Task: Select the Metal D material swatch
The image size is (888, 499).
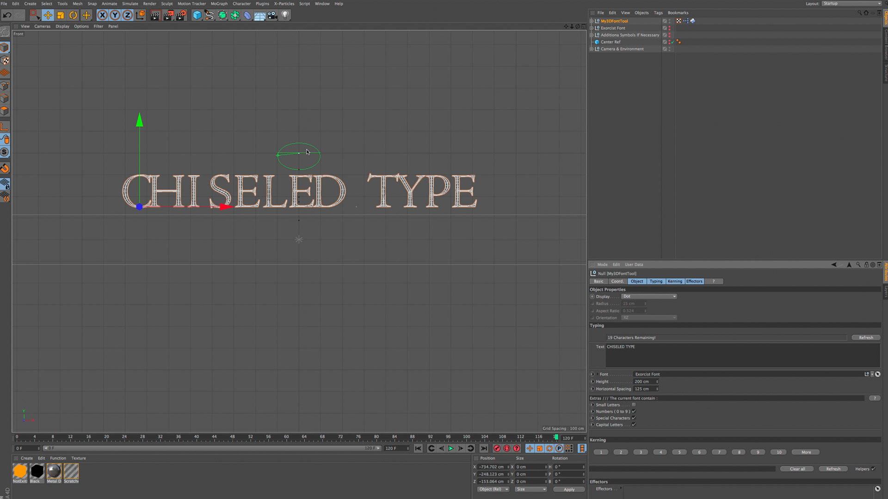Action: (x=54, y=471)
